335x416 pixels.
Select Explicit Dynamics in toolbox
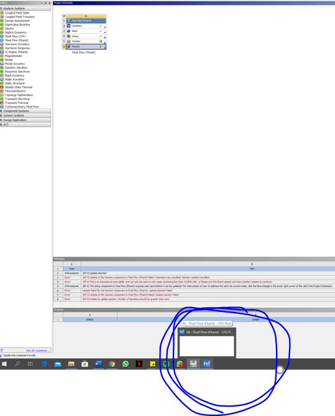click(x=16, y=32)
